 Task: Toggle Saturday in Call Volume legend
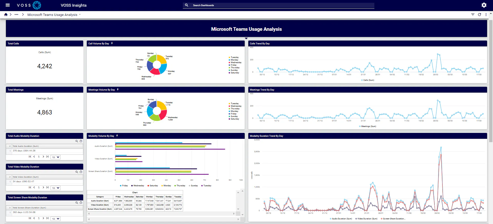[x=234, y=73]
